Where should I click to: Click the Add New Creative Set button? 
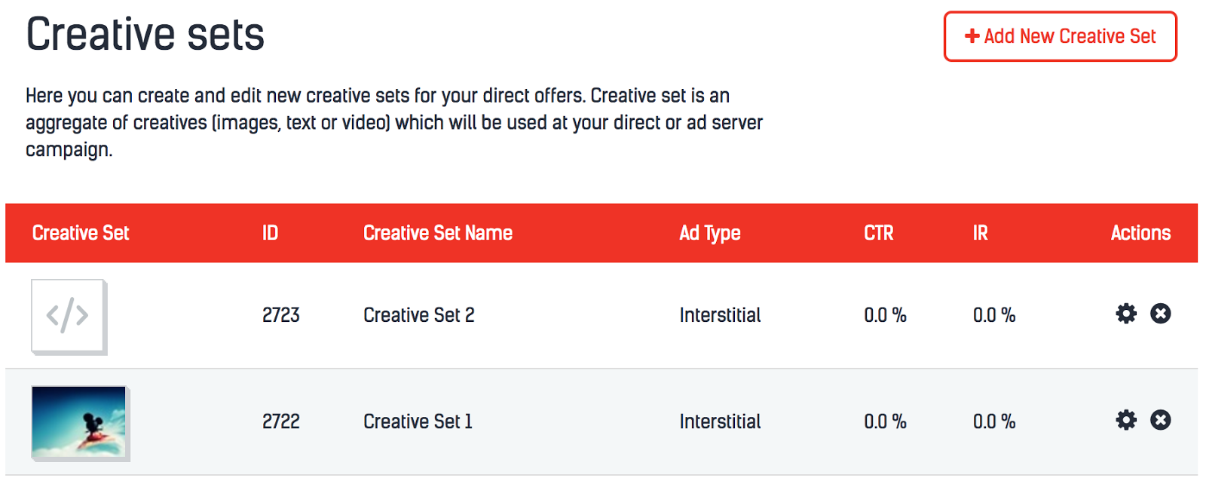pyautogui.click(x=1060, y=36)
